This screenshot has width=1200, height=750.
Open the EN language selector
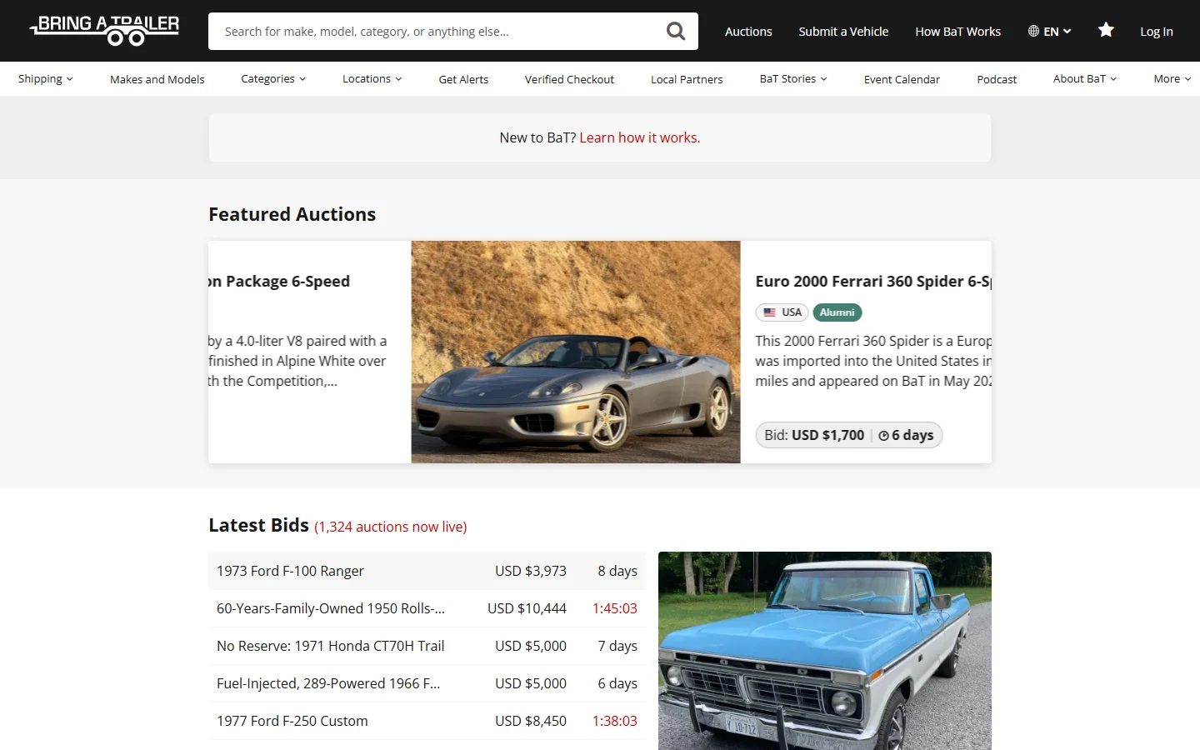1049,32
